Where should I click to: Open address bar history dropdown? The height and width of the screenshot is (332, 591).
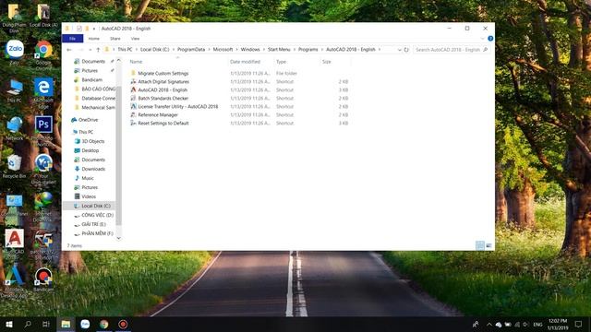pos(399,49)
